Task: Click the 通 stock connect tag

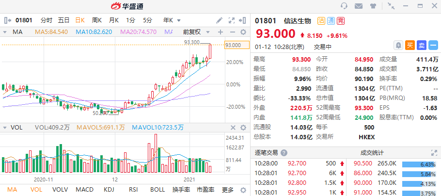Action: pos(331,20)
